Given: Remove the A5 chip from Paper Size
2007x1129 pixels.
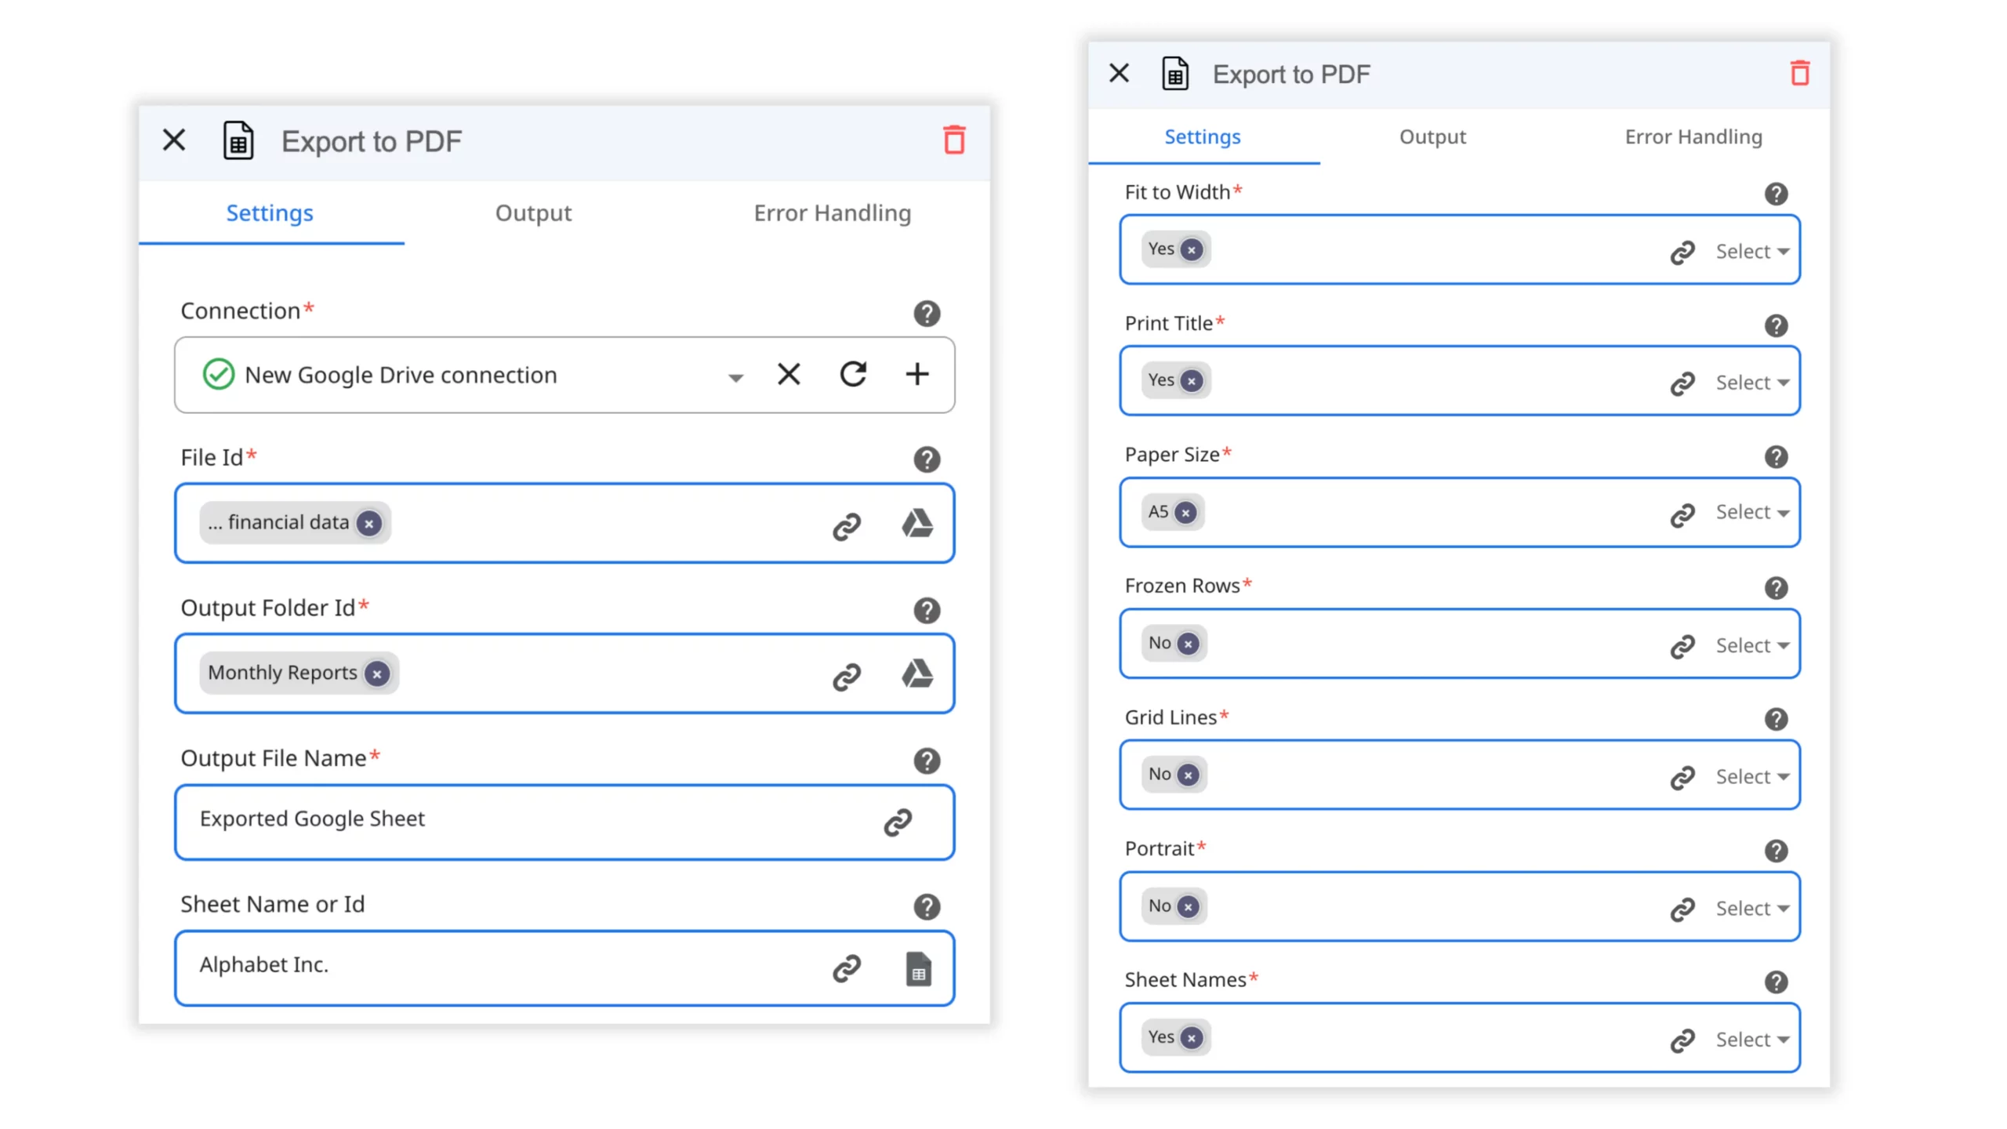Looking at the screenshot, I should pyautogui.click(x=1185, y=513).
